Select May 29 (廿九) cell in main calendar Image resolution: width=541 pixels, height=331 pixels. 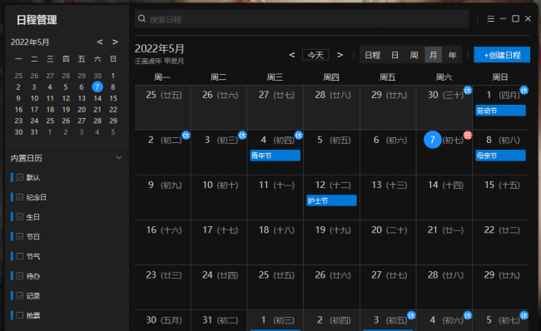501,287
